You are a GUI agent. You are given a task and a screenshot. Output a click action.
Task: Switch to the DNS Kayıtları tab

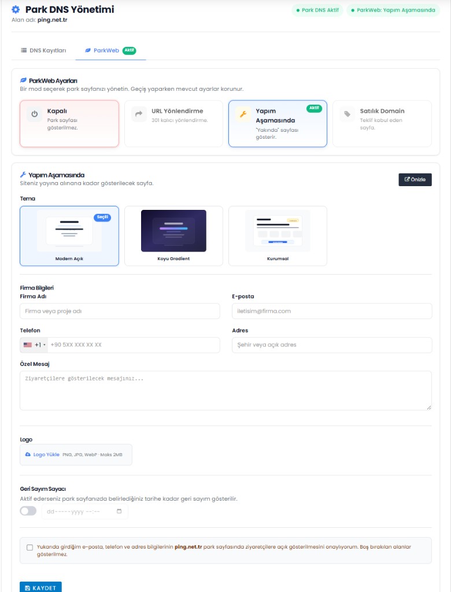pos(43,50)
